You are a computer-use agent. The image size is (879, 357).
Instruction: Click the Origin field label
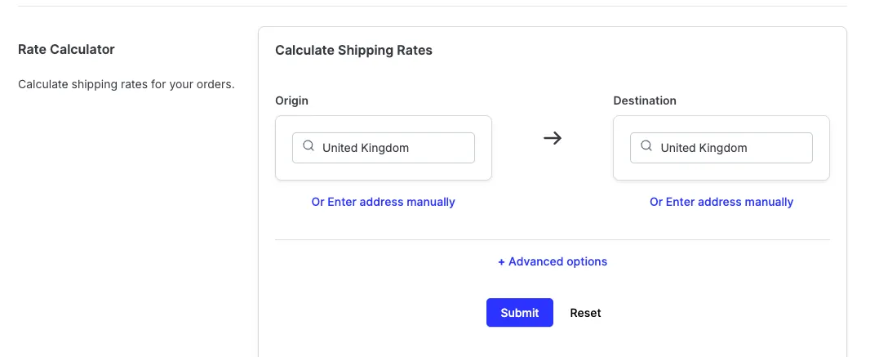(x=291, y=100)
